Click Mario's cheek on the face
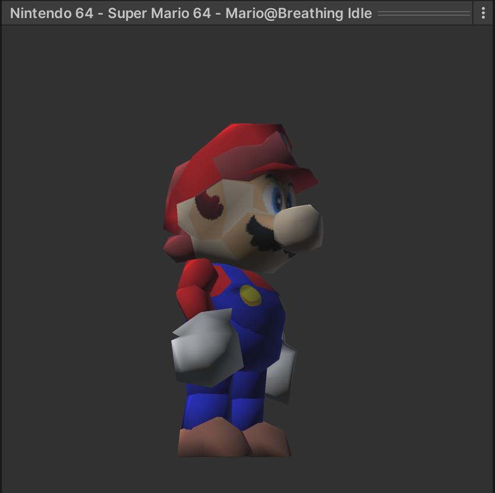 point(233,233)
